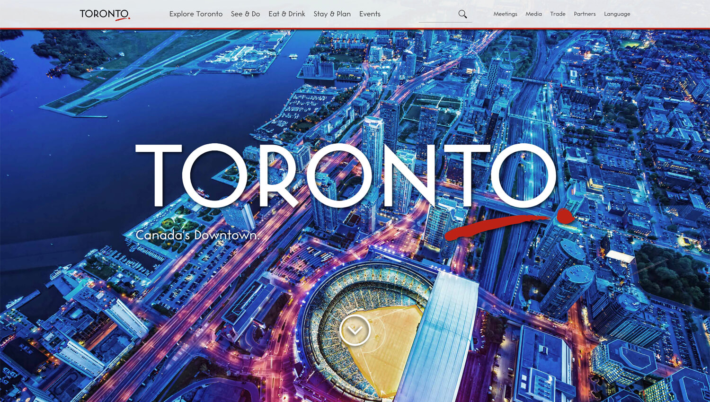Open the Stay & Plan menu

point(332,14)
